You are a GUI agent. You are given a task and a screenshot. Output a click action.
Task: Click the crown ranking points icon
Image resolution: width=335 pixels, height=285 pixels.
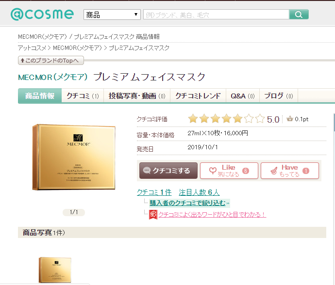tap(289, 119)
